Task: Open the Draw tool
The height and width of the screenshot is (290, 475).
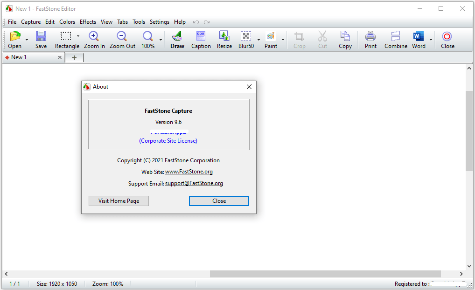Action: pyautogui.click(x=177, y=36)
